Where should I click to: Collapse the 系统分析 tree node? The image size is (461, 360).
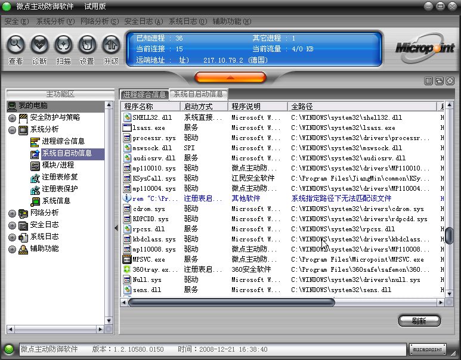pyautogui.click(x=12, y=130)
